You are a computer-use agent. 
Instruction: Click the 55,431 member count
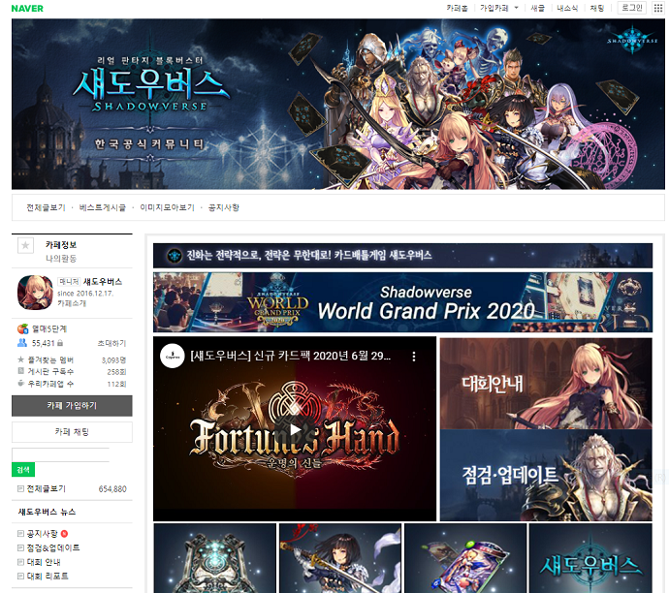(44, 343)
